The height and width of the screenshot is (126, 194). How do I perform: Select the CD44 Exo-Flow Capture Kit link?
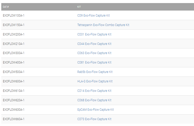point(94,44)
